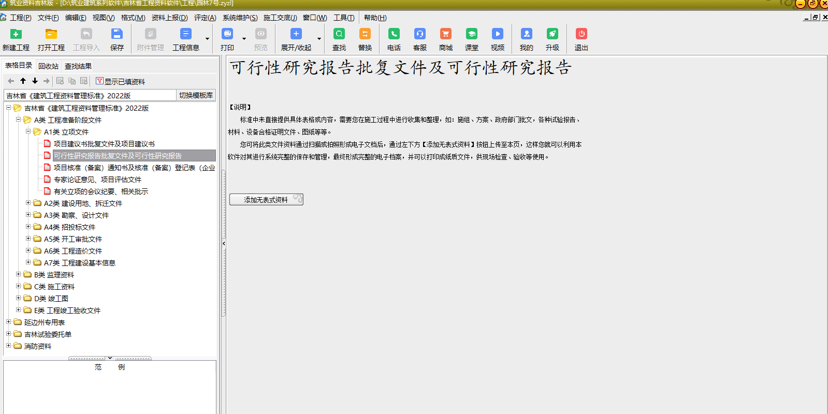Move the item up with the up arrow
The height and width of the screenshot is (414, 828).
click(x=23, y=81)
